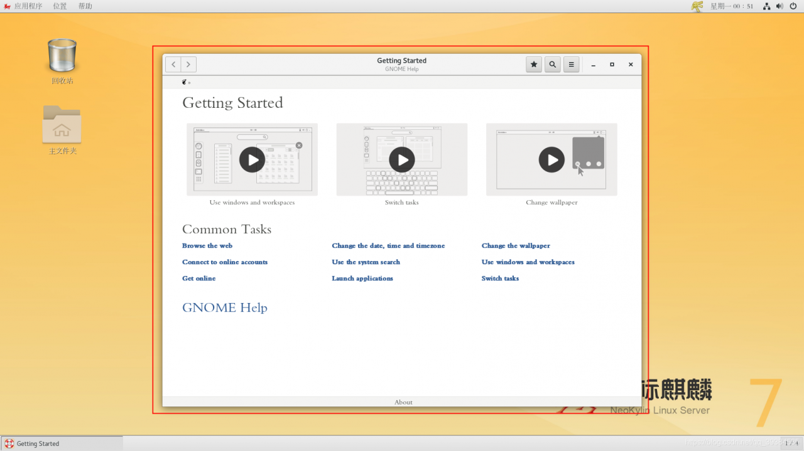Click the 'Launch applications' link

[362, 279]
